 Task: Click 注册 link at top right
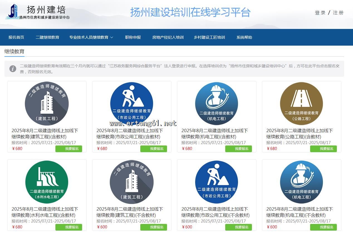(338, 13)
